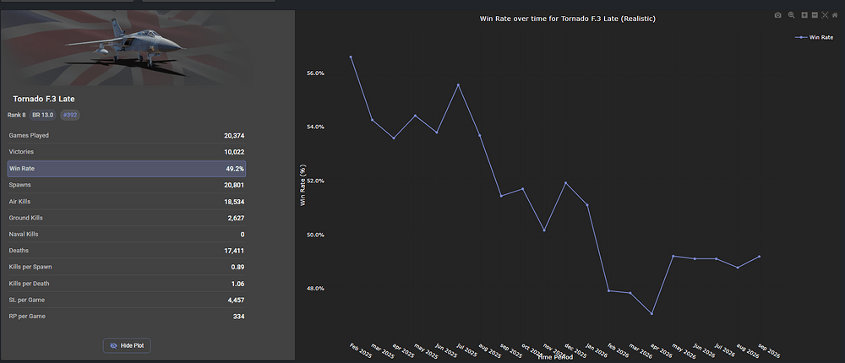Download the plot as PNG via camera icon
The image size is (845, 363).
tap(777, 15)
